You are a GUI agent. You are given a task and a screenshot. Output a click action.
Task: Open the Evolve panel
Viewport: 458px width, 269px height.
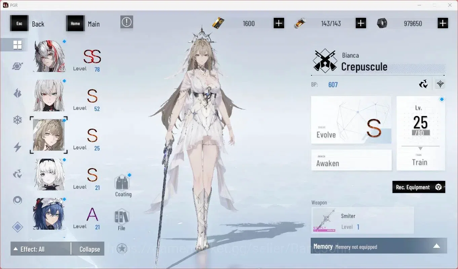point(351,120)
